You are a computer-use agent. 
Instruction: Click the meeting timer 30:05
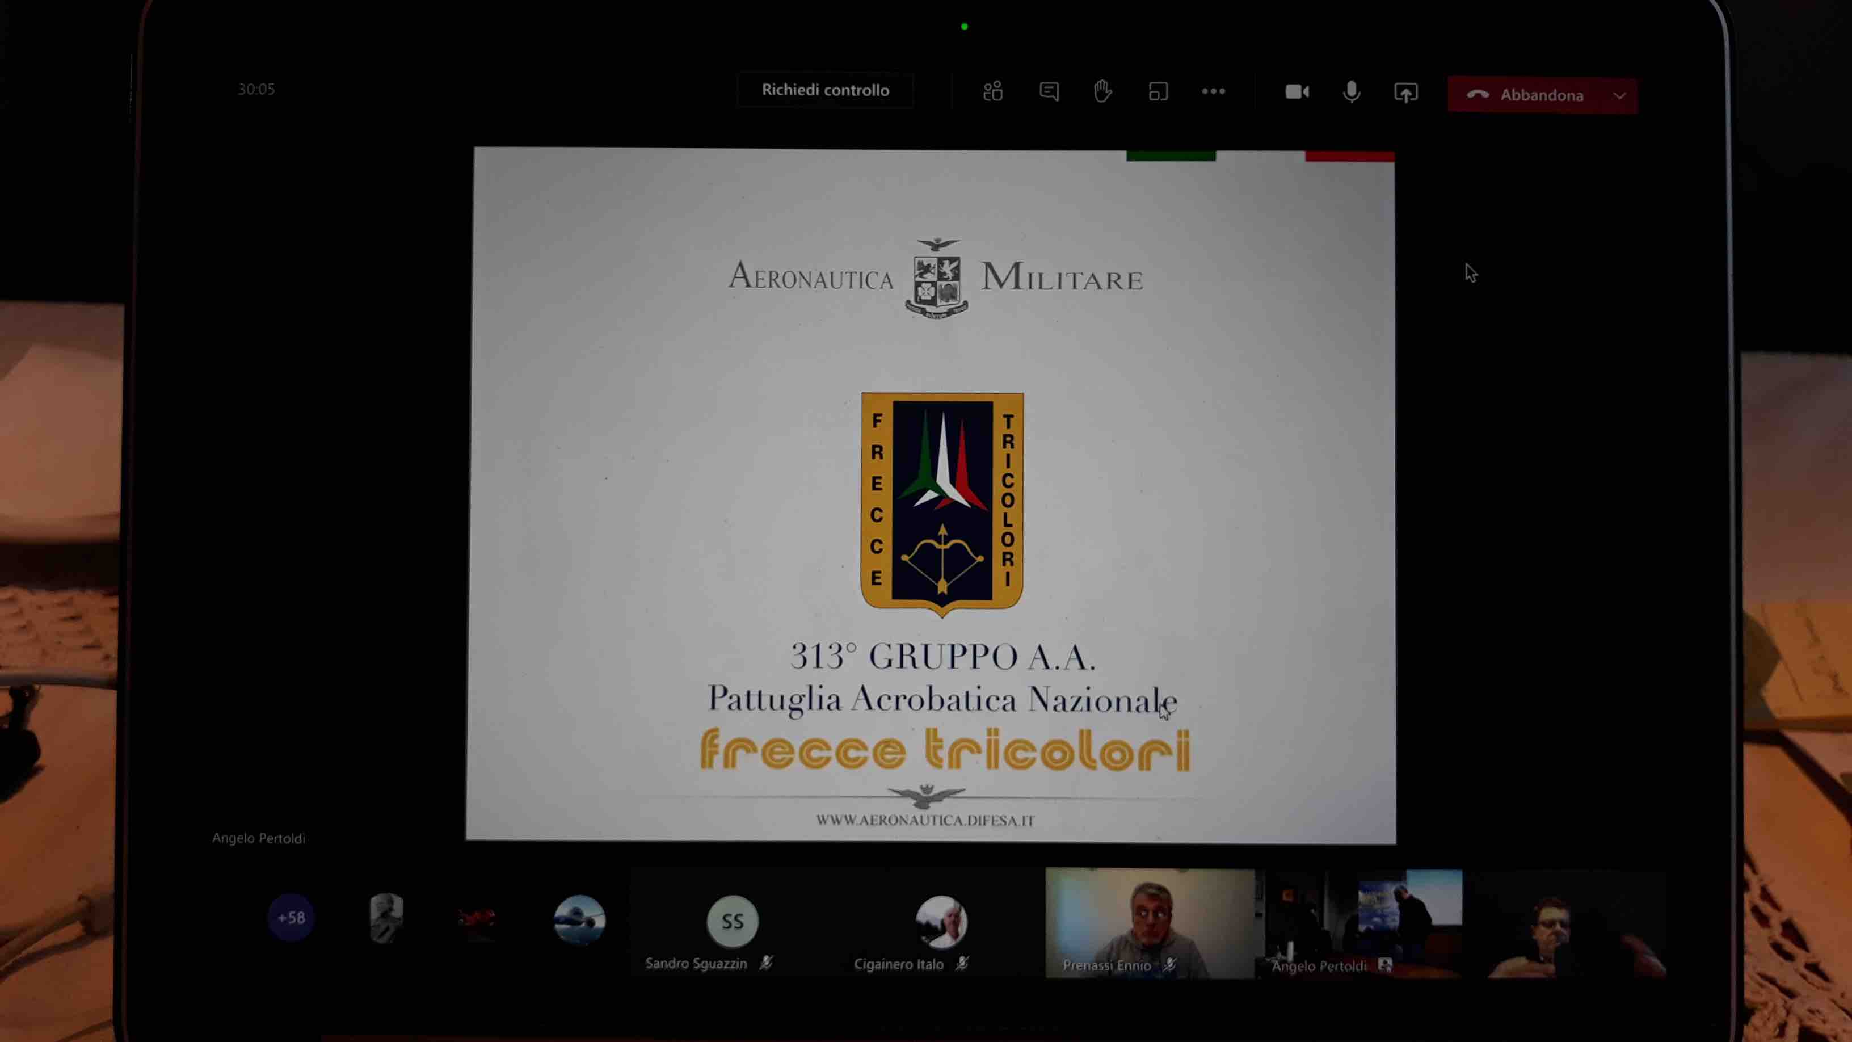pyautogui.click(x=256, y=89)
